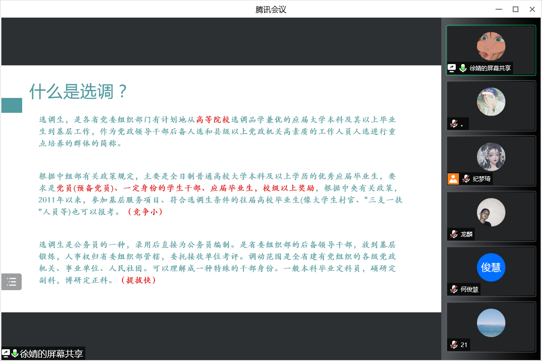
Task: Click the muted mic icon beside 龙麟
Action: click(453, 234)
